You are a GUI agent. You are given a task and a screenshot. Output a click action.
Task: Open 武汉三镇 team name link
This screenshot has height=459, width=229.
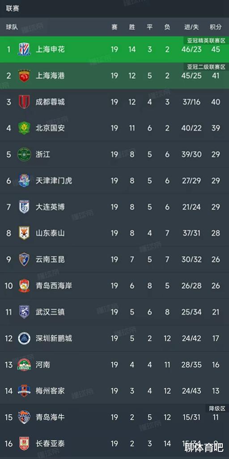(50, 312)
